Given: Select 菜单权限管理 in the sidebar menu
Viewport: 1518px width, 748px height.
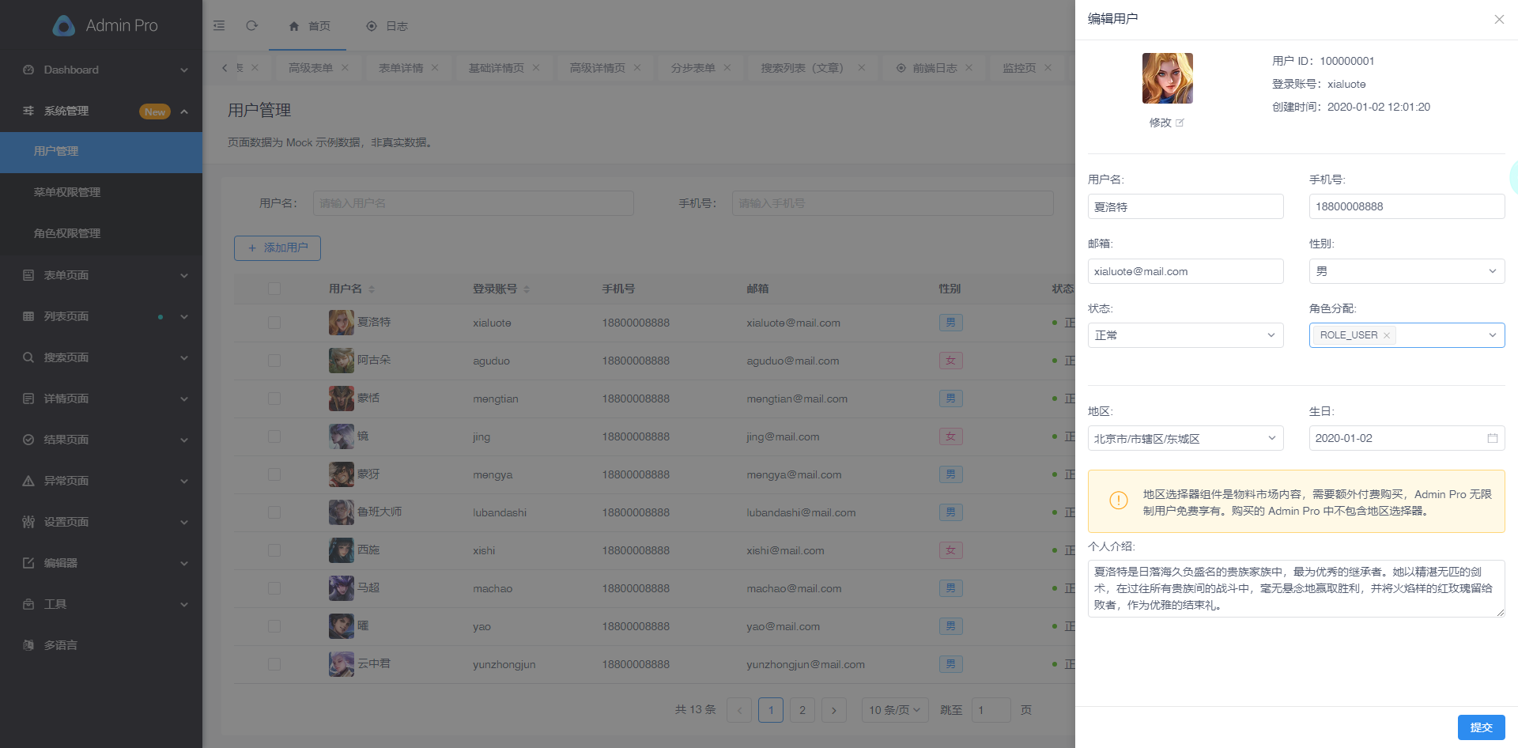Looking at the screenshot, I should click(x=67, y=192).
